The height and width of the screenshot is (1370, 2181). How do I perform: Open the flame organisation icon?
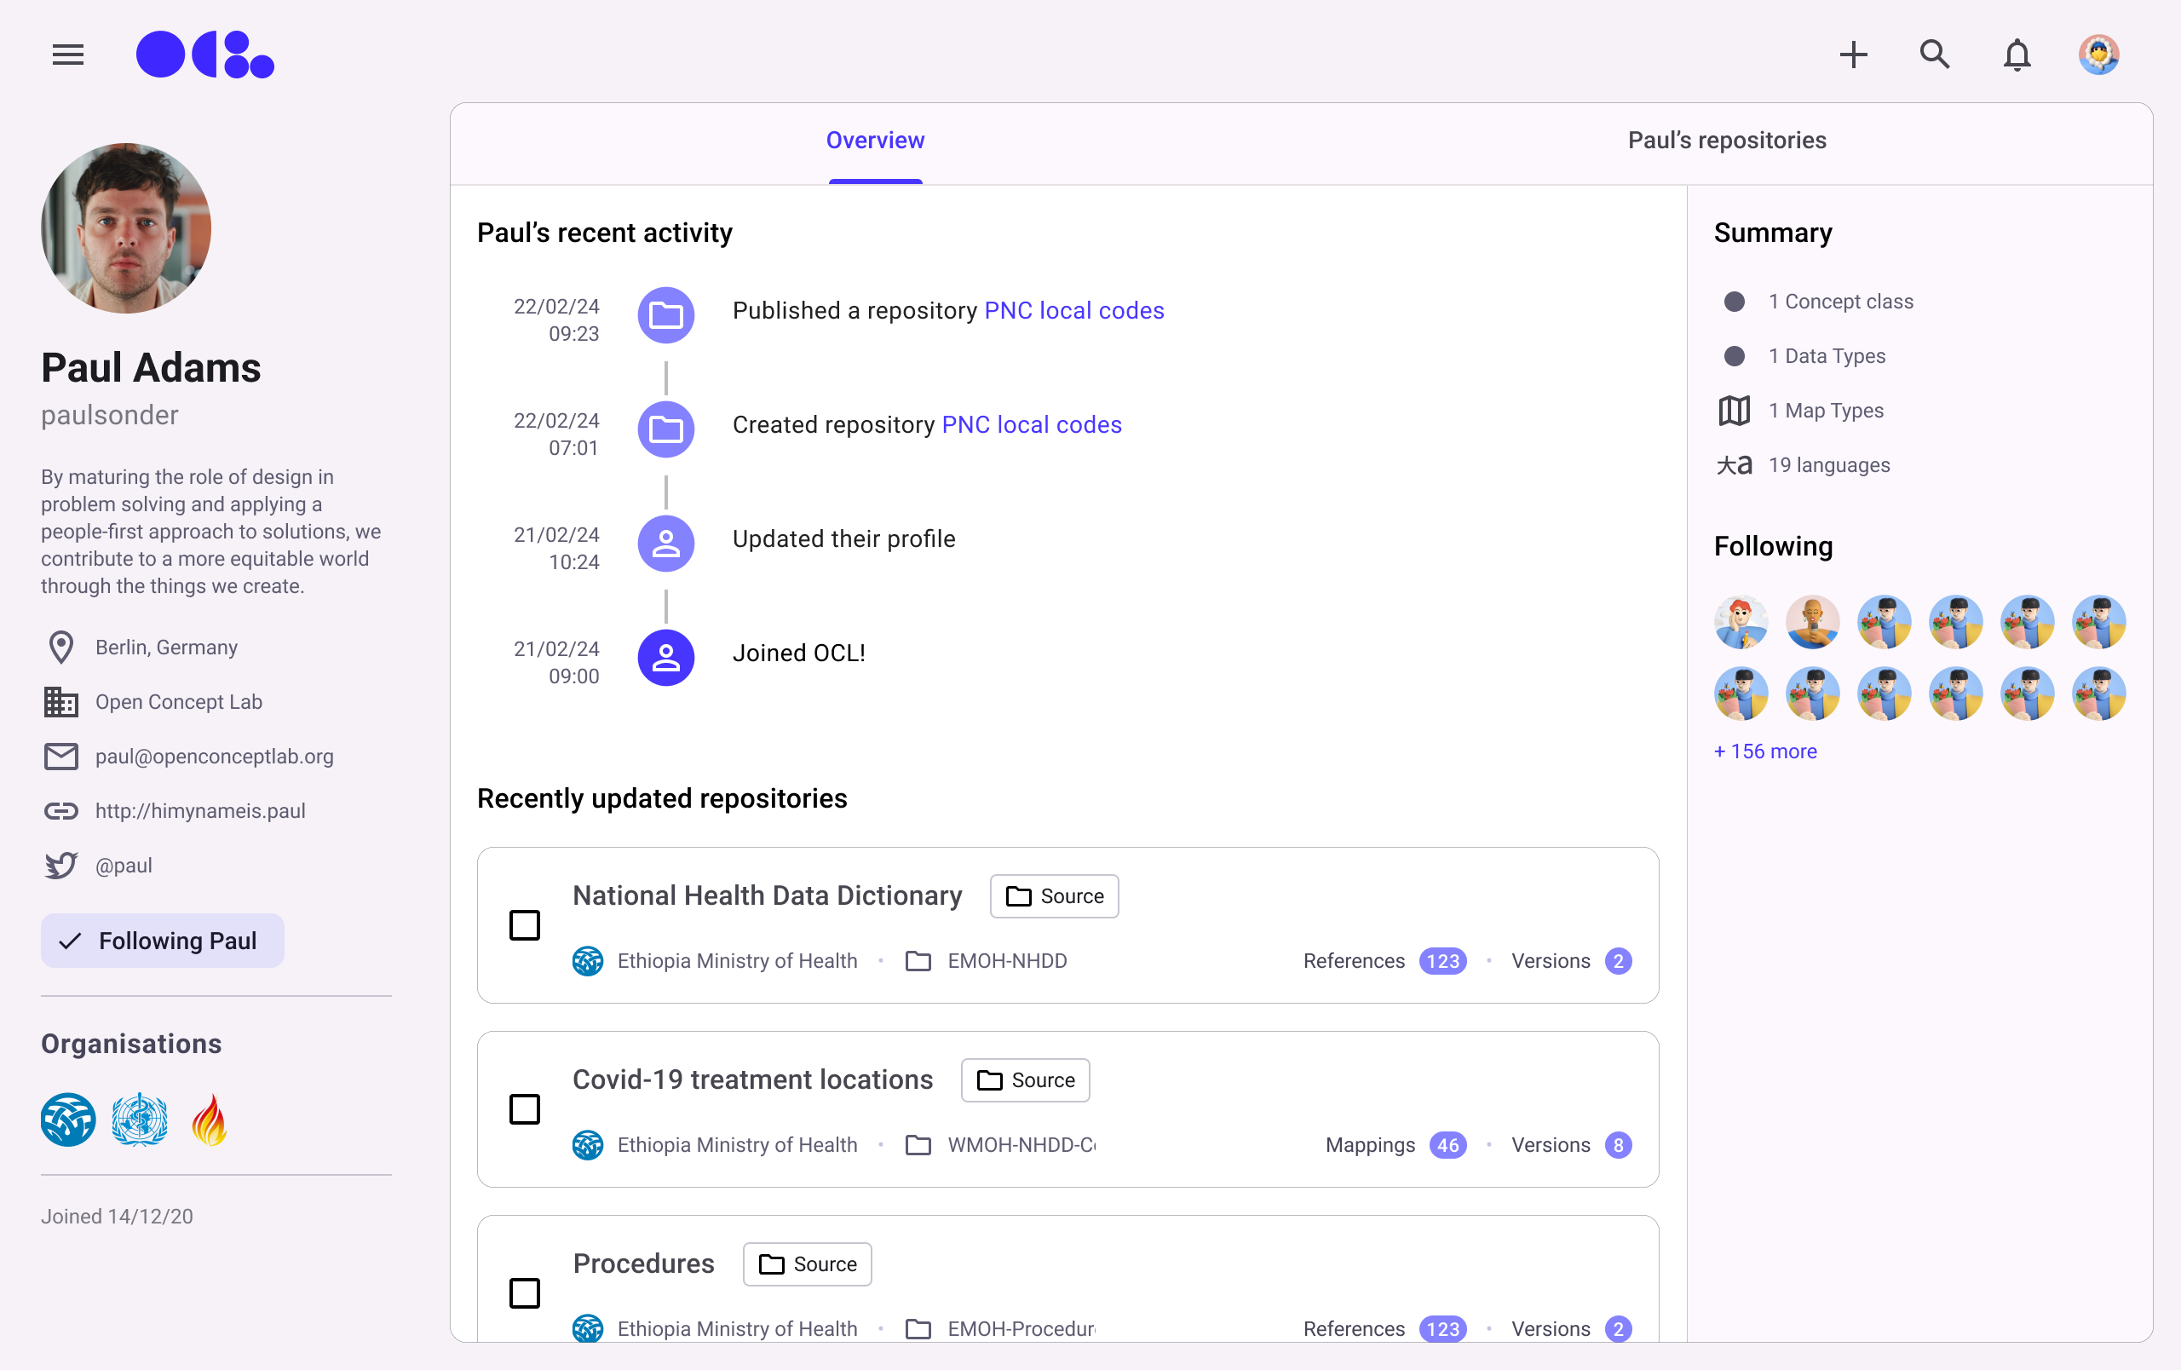210,1120
